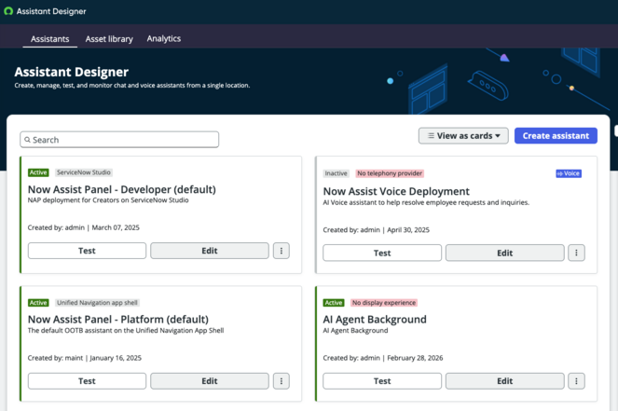Click the AI Agent Background card title

375,319
